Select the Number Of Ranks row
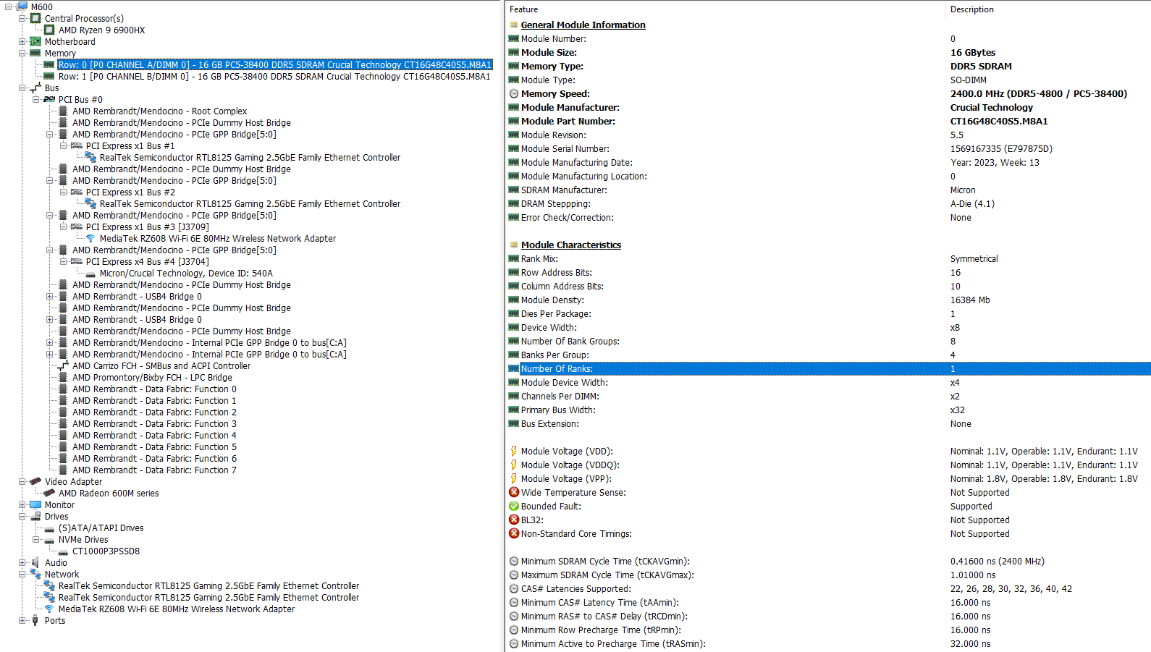 point(829,368)
